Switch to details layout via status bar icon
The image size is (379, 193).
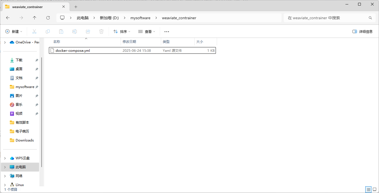pyautogui.click(x=368, y=189)
